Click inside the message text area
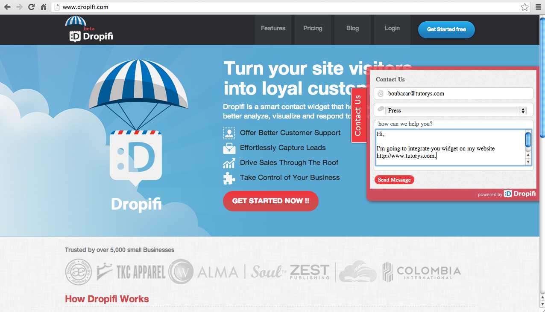The width and height of the screenshot is (545, 312). coord(450,147)
